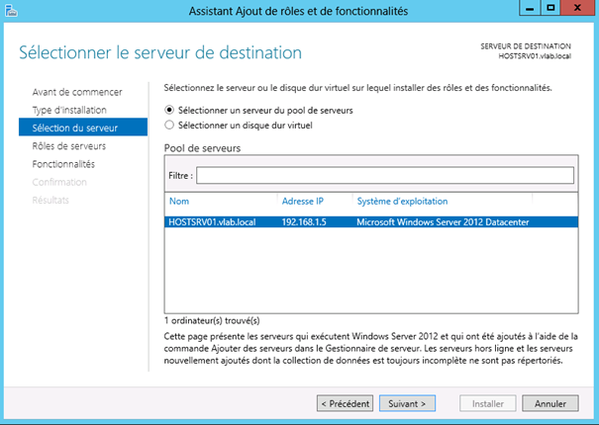Click the greyed-out 'Installer' button
Screen dimensions: 599x425
[x=489, y=403]
